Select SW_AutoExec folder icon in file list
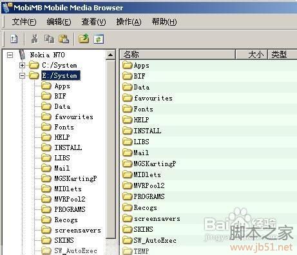 (x=127, y=240)
